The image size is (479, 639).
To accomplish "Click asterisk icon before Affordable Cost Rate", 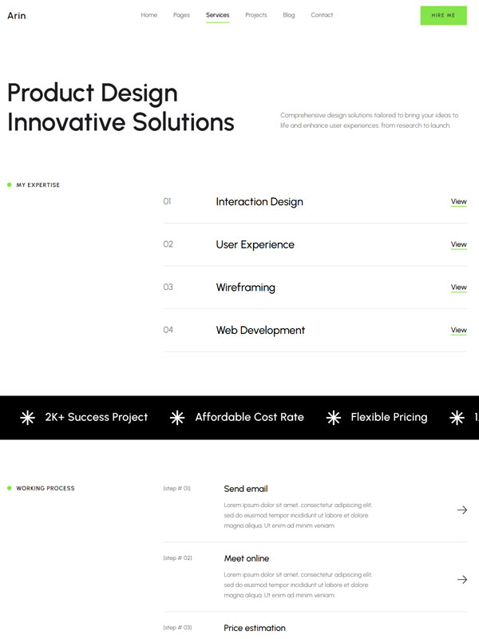I will tap(177, 417).
